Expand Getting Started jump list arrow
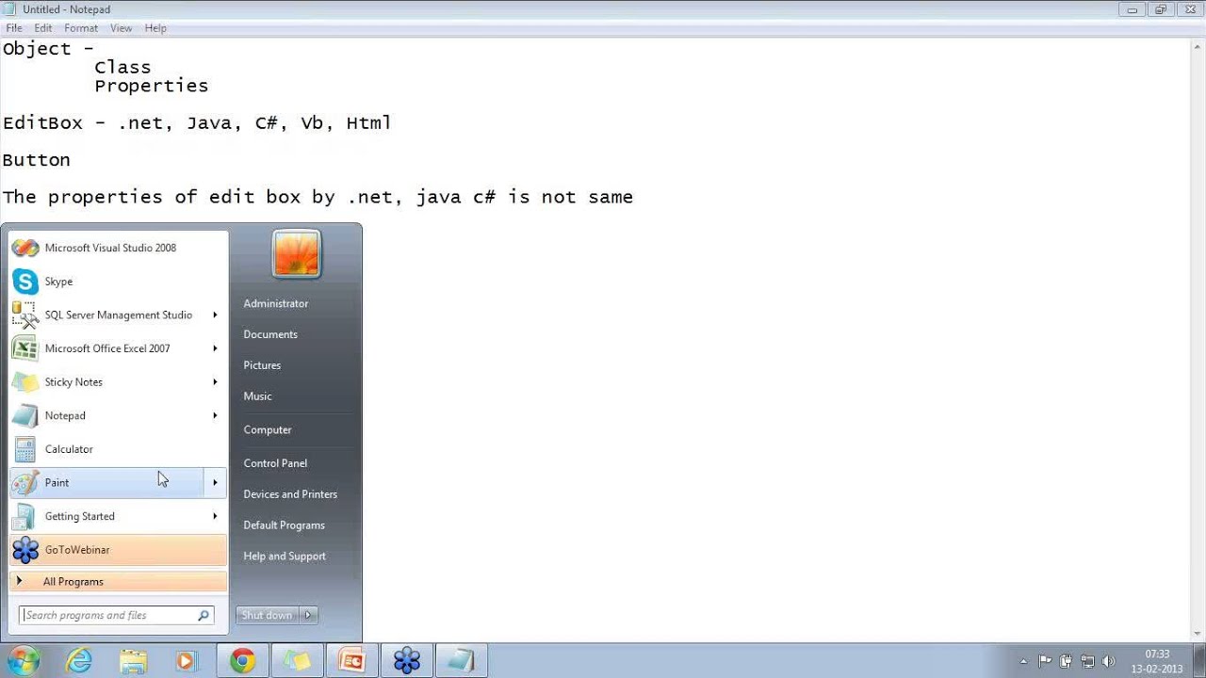Viewport: 1206px width, 678px height. 215,516
